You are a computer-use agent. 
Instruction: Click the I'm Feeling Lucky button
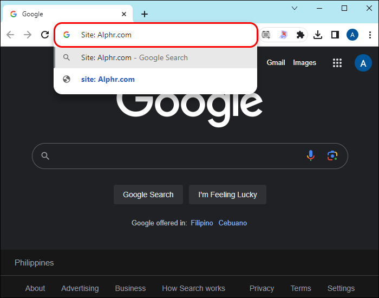pos(227,195)
